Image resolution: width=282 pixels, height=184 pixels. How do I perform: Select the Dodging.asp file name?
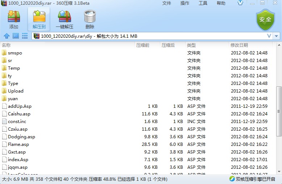tap(21, 137)
